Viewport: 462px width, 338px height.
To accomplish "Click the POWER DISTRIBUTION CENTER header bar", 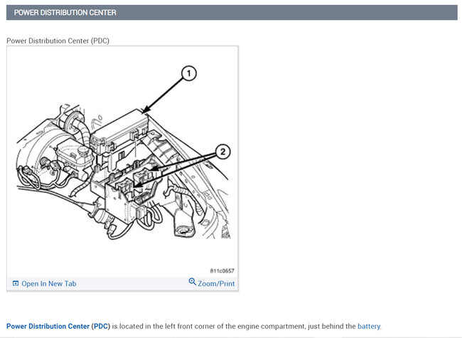I will pos(232,12).
